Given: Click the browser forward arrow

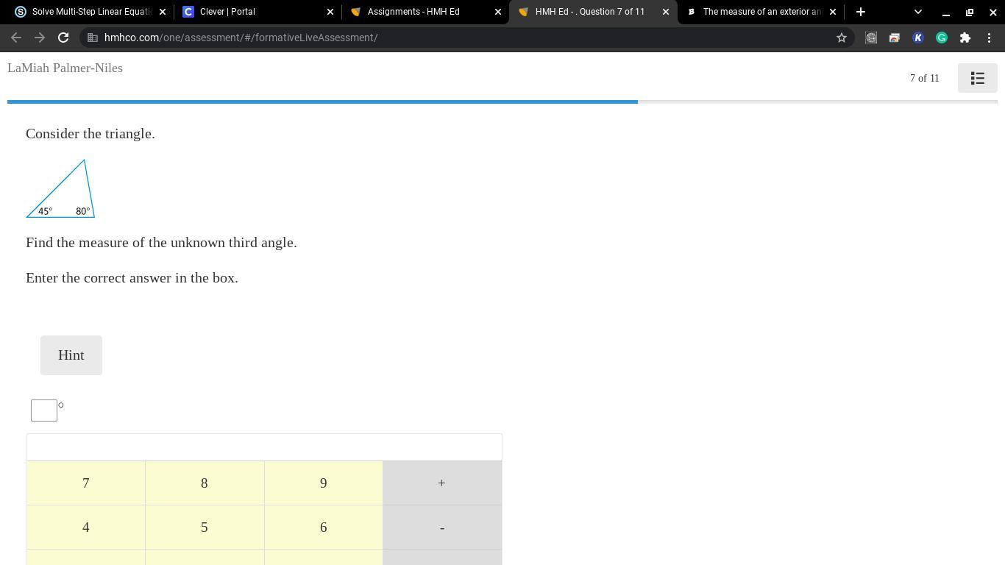Looking at the screenshot, I should (x=40, y=38).
